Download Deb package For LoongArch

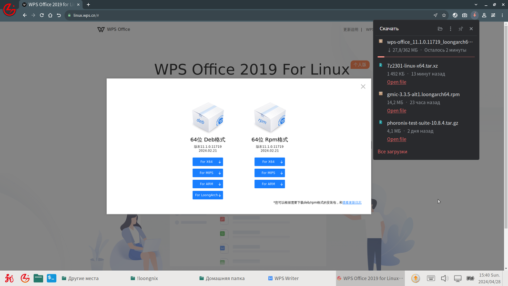click(x=208, y=195)
